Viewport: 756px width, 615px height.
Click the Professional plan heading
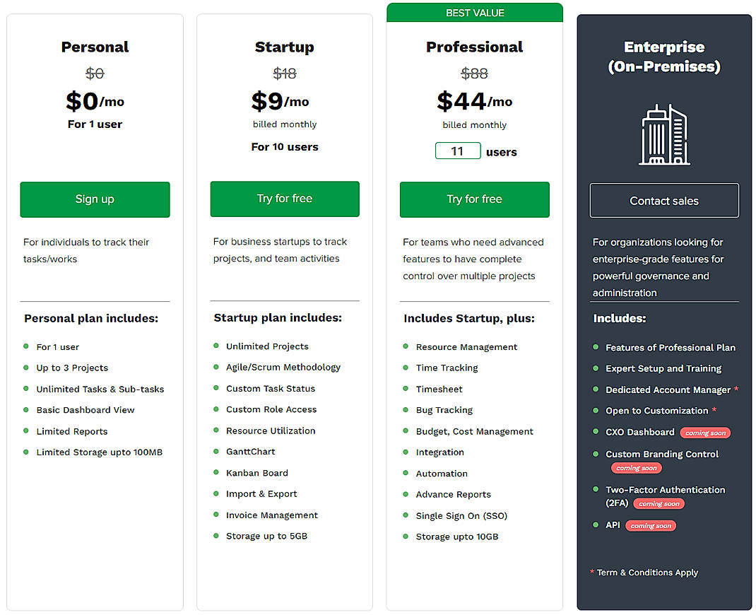(x=474, y=47)
